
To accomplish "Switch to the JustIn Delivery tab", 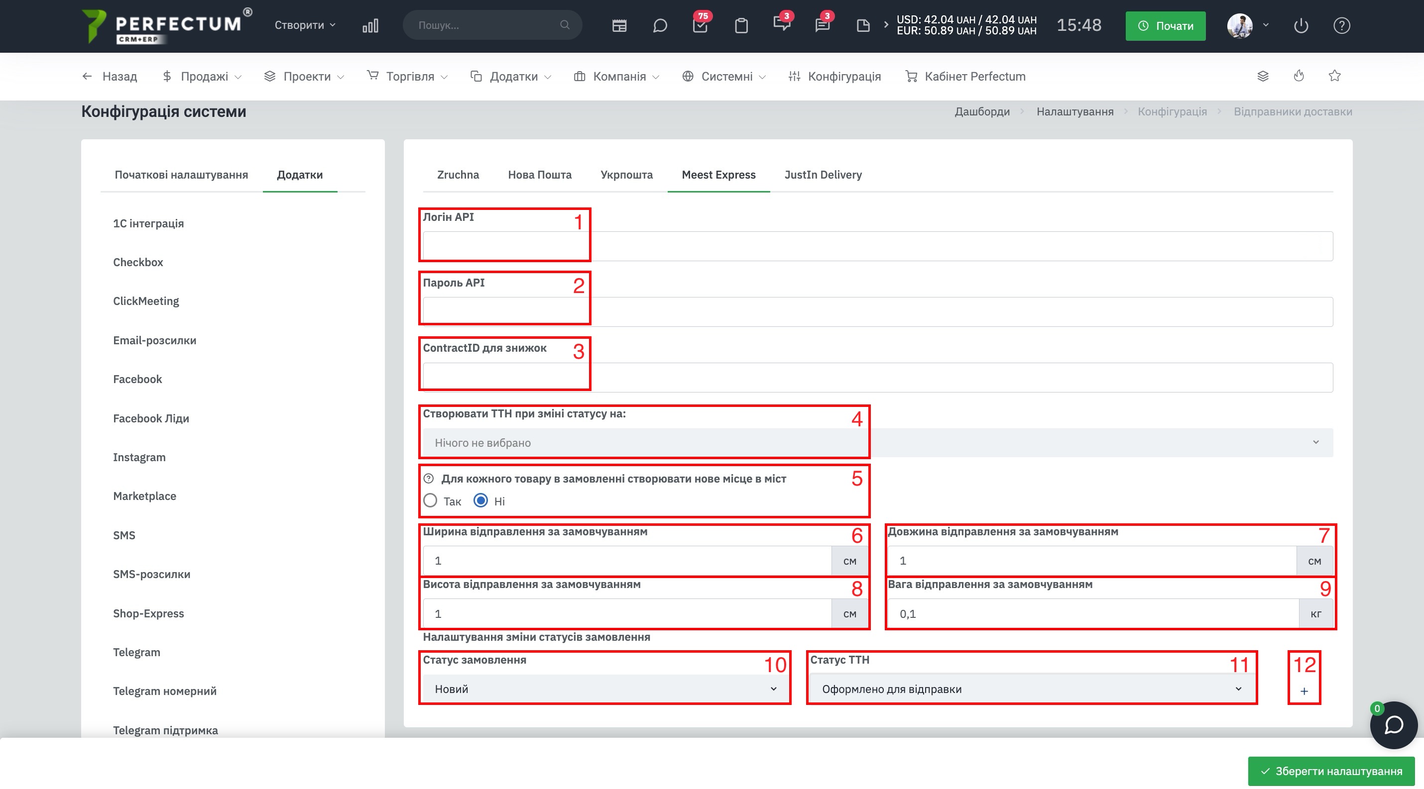I will (823, 175).
